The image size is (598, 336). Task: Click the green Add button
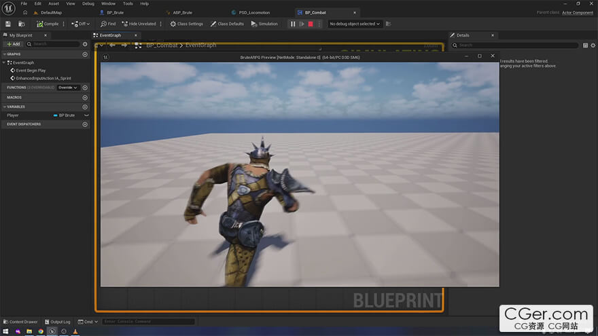[14, 44]
